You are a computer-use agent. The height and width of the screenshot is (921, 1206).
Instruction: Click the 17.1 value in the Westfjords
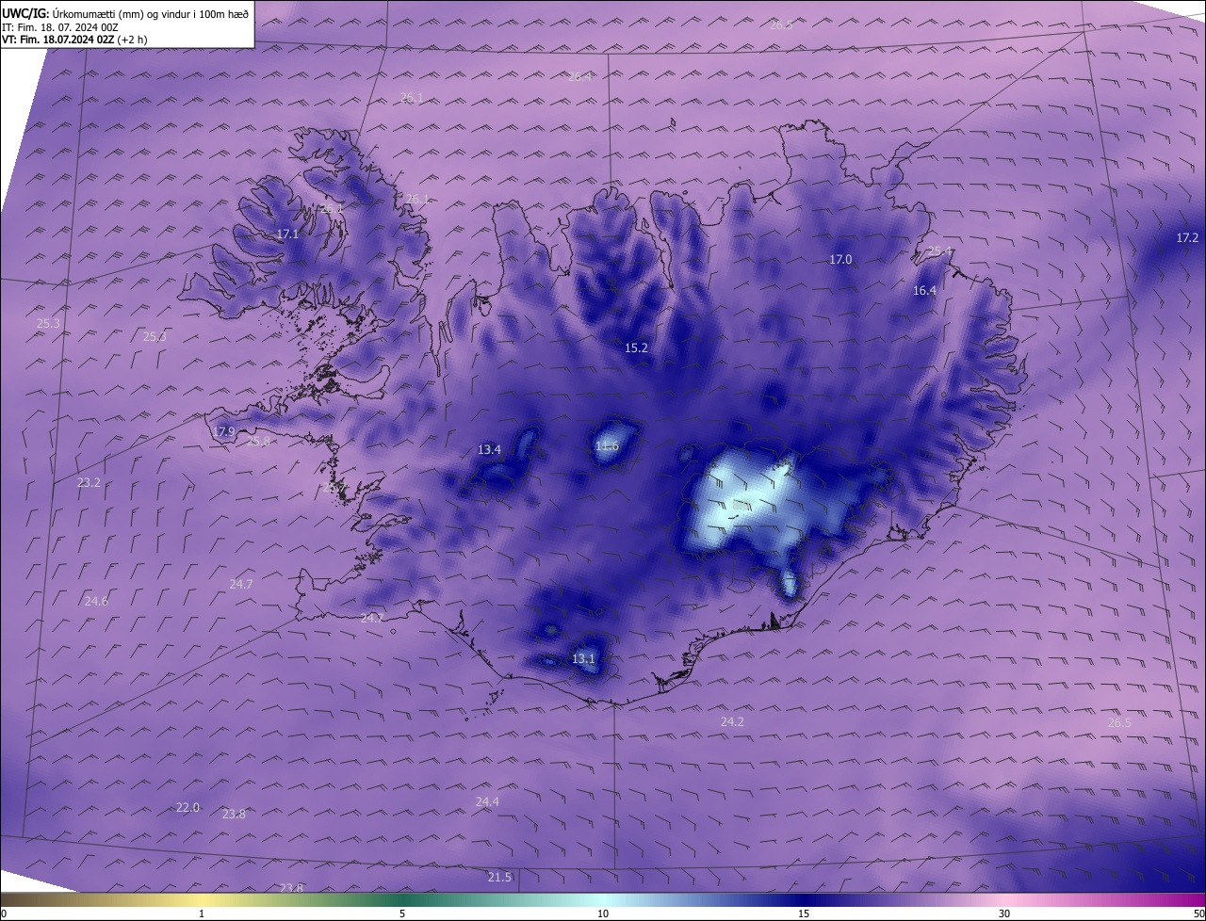287,234
